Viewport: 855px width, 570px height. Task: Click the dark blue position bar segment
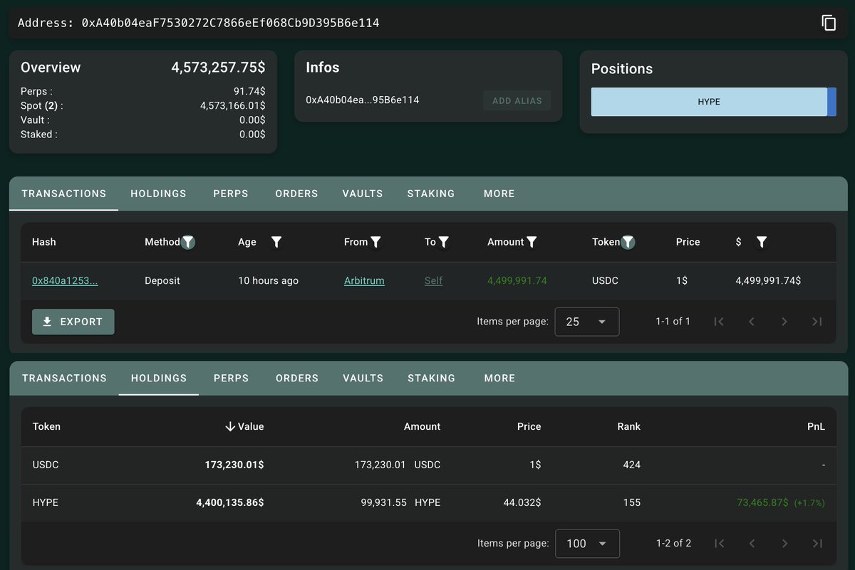[x=831, y=102]
